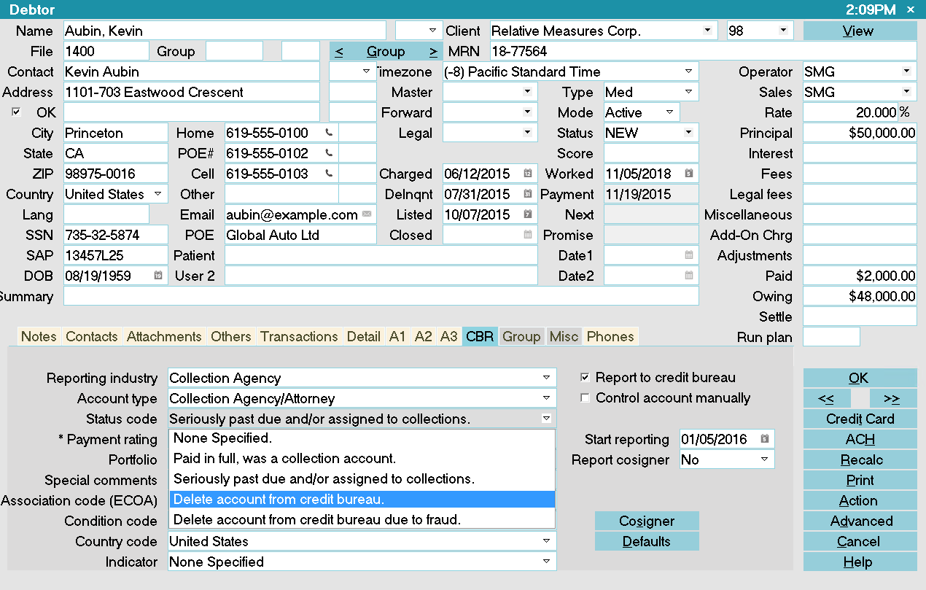The image size is (926, 590).
Task: Open the Reporting industry dropdown
Action: 546,378
